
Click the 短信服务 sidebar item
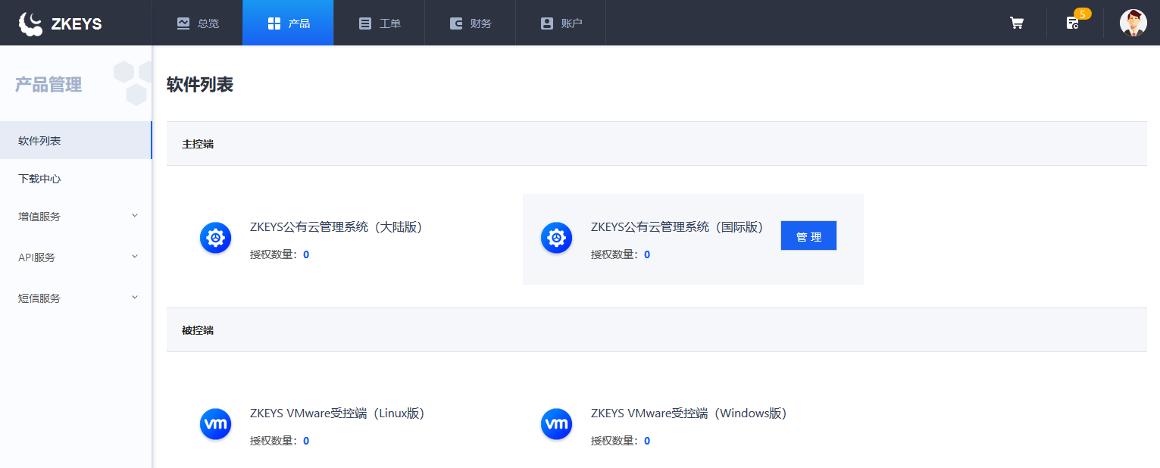(76, 298)
